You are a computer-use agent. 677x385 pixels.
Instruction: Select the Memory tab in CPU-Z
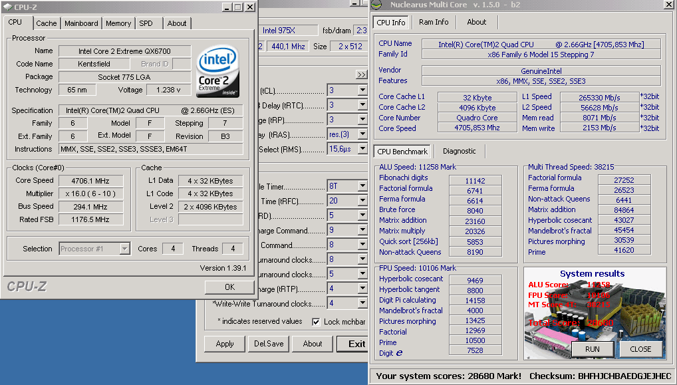118,23
